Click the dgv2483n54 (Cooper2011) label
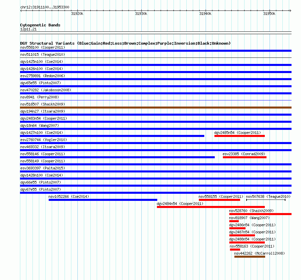The height and width of the screenshot is (280, 301). (x=44, y=118)
